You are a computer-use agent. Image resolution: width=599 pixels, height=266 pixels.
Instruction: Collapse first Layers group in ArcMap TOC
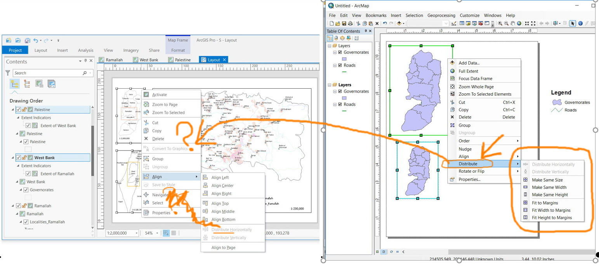[329, 46]
